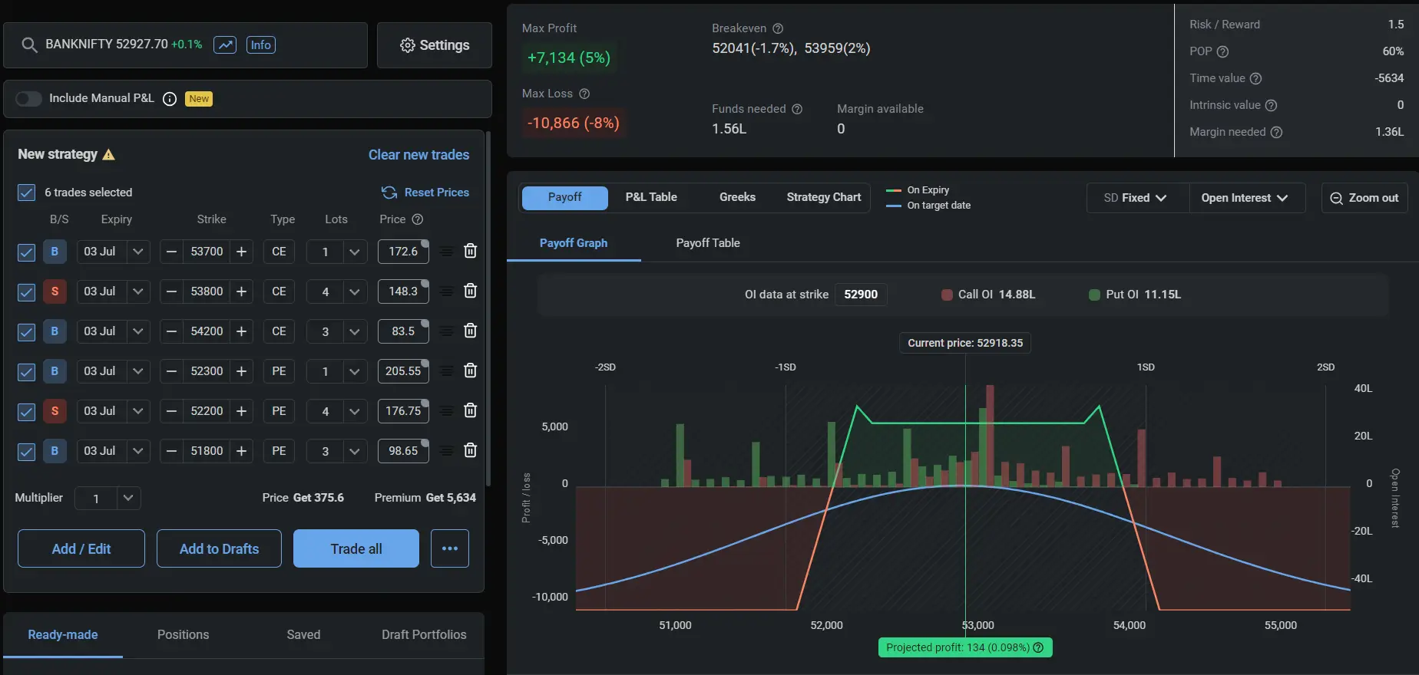Click Clear new trades link
This screenshot has width=1419, height=675.
click(x=418, y=155)
